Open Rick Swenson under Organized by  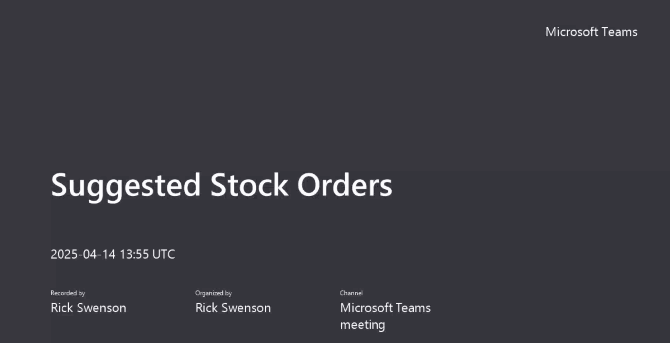[x=233, y=308]
